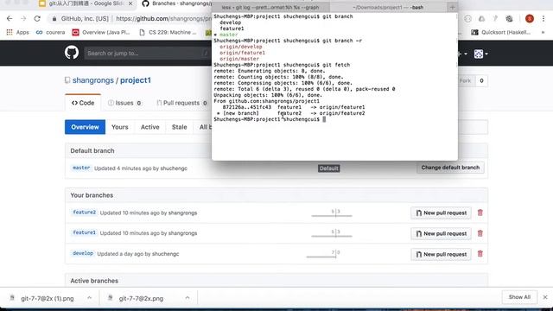The width and height of the screenshot is (553, 311).
Task: Open Chrome profile avatar icon
Action: [530, 19]
